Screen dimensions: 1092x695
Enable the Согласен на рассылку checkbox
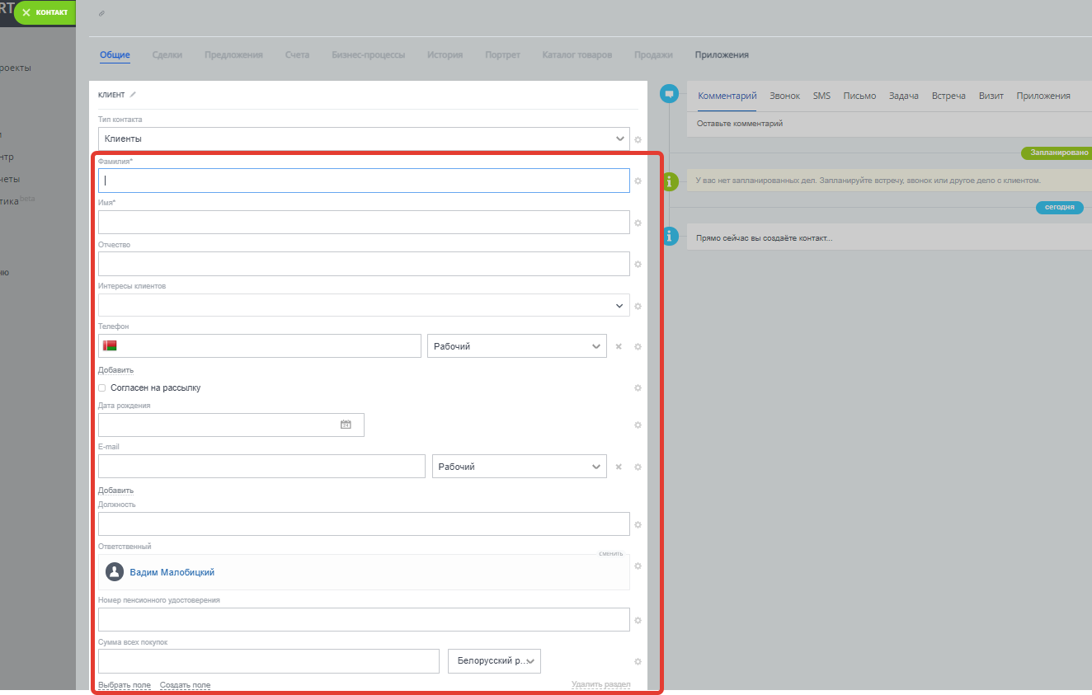pyautogui.click(x=102, y=387)
